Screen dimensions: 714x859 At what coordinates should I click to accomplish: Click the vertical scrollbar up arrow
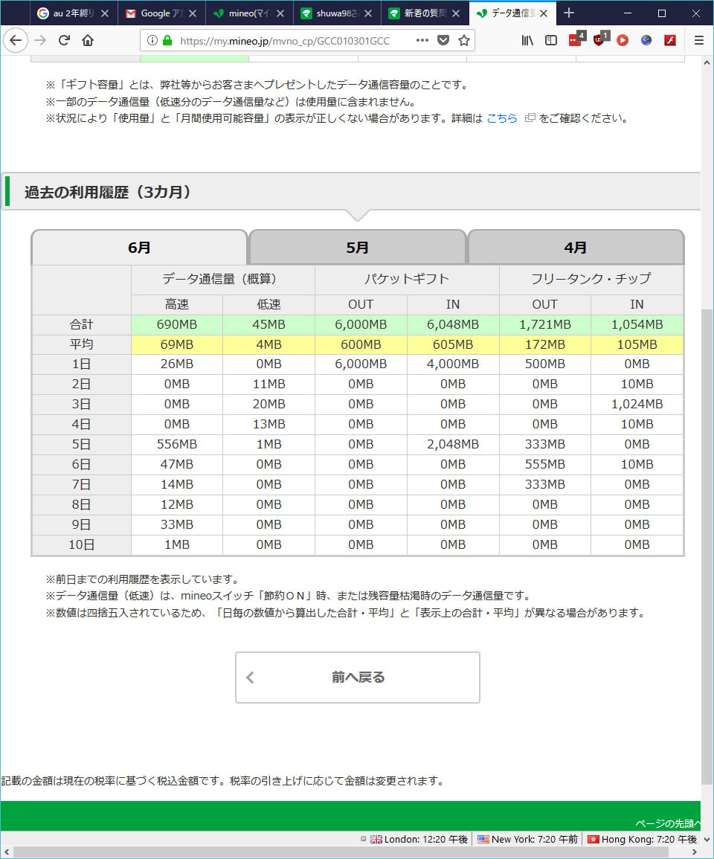(707, 62)
